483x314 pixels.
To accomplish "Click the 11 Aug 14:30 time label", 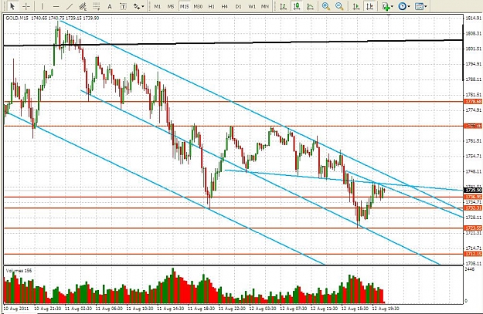I will click(171, 308).
